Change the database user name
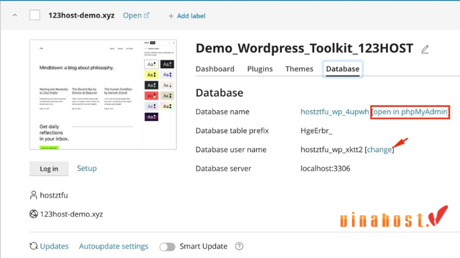This screenshot has width=460, height=258. point(379,149)
